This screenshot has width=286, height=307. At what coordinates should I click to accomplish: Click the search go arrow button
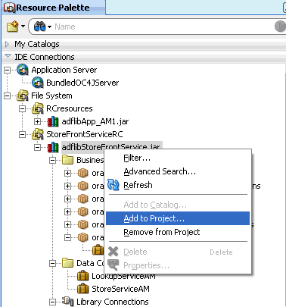[280, 27]
